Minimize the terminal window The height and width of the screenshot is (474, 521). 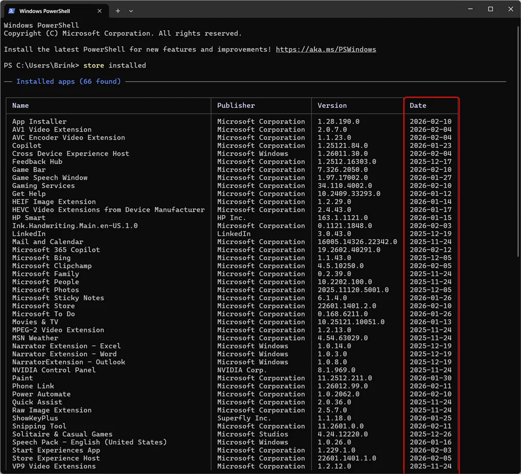click(470, 9)
